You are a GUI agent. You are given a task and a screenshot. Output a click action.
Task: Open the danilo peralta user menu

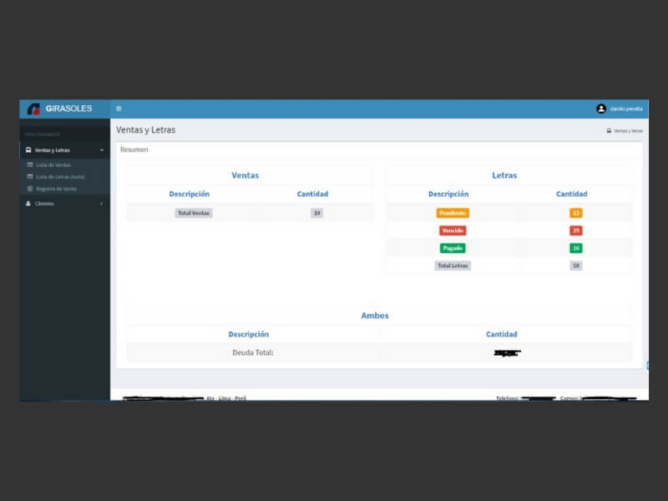[626, 109]
